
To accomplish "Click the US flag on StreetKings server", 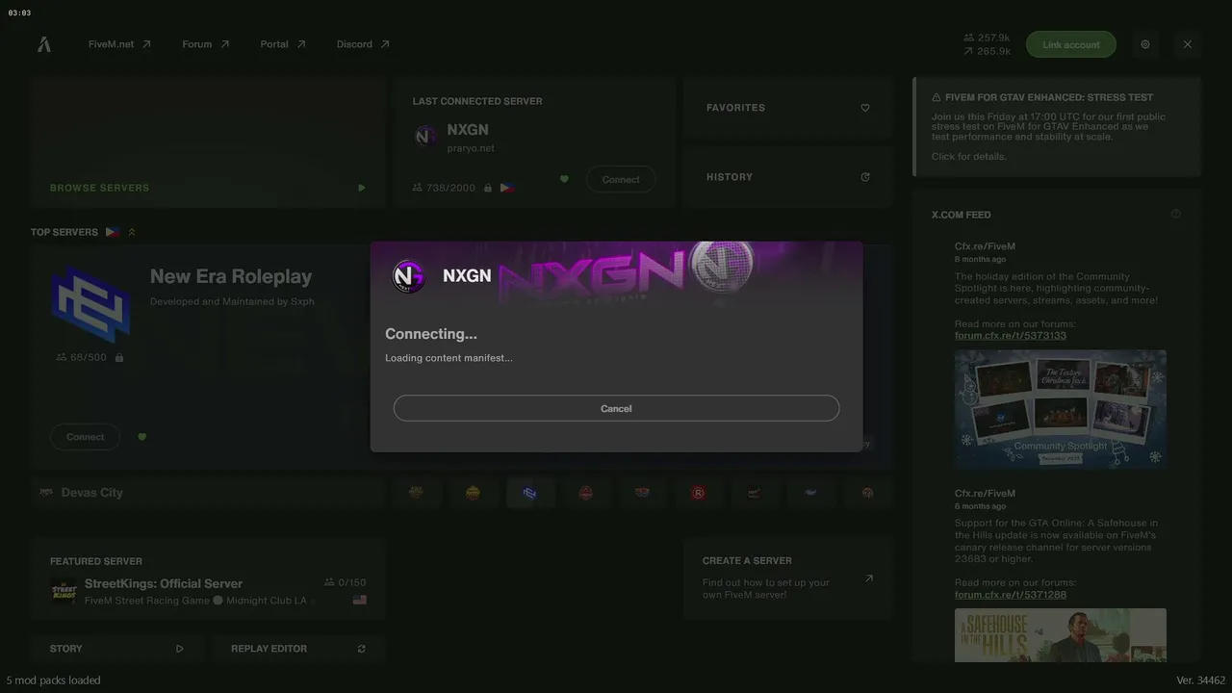I will pos(360,600).
